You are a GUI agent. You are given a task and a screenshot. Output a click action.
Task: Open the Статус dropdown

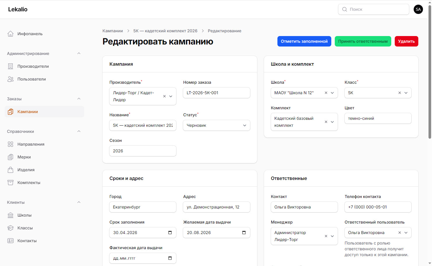[217, 125]
